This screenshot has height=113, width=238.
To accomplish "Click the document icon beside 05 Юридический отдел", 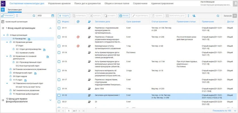I will [x=35, y=73].
